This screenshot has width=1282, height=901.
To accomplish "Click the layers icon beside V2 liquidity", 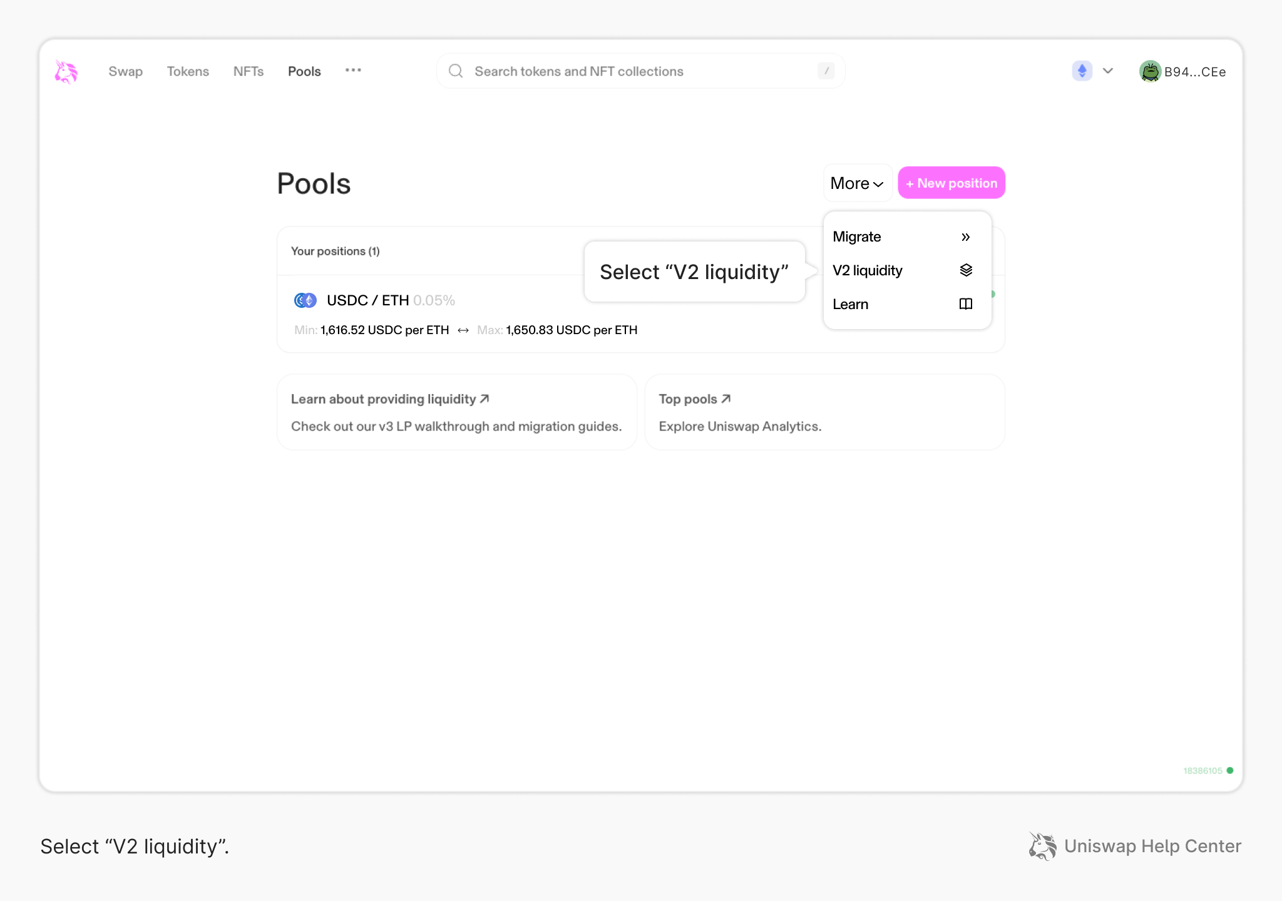I will 966,270.
